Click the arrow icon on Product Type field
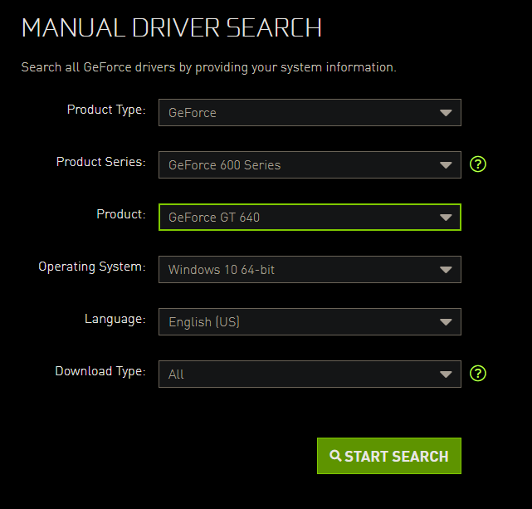 446,113
